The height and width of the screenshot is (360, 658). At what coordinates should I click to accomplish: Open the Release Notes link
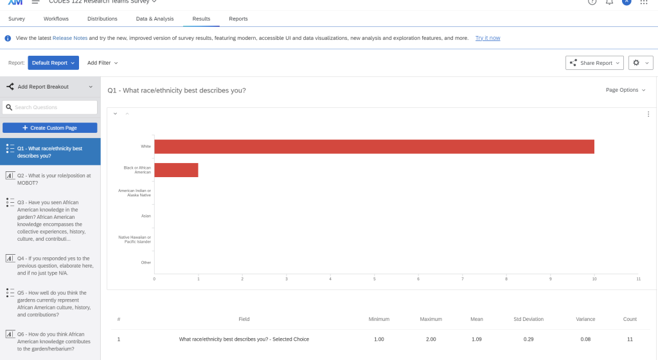(x=69, y=38)
